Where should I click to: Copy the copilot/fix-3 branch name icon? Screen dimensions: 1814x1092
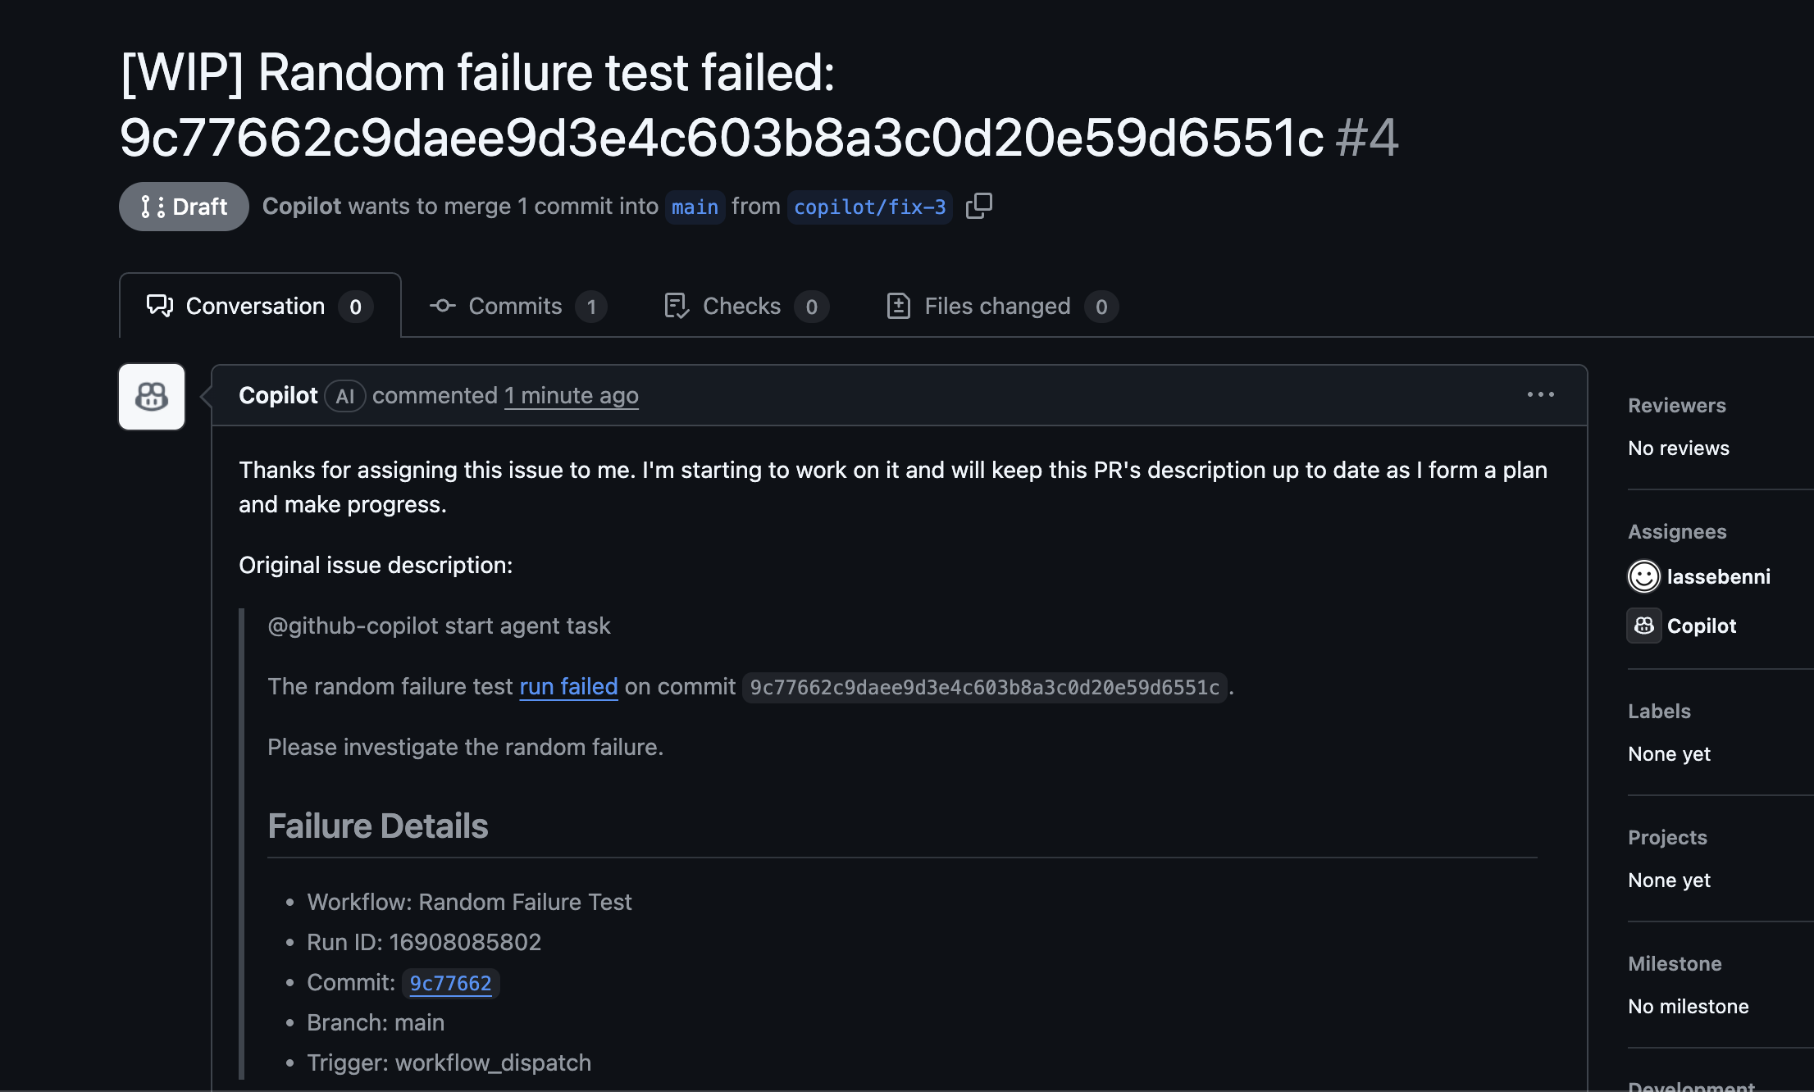pyautogui.click(x=979, y=206)
